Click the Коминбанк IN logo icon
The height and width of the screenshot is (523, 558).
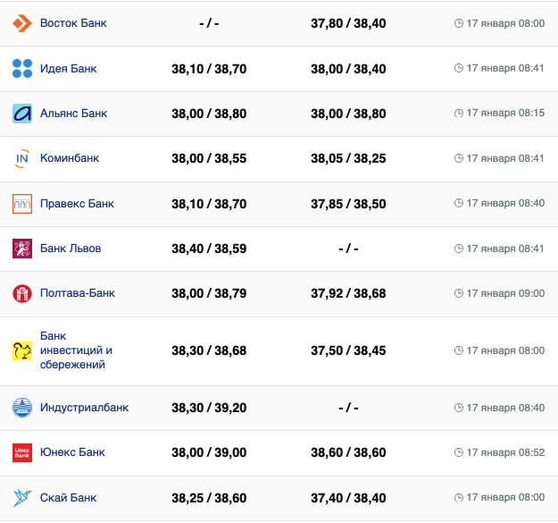tap(22, 158)
